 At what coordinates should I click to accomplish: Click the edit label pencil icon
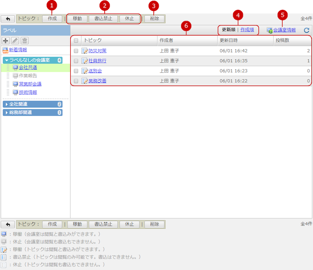click(x=16, y=41)
